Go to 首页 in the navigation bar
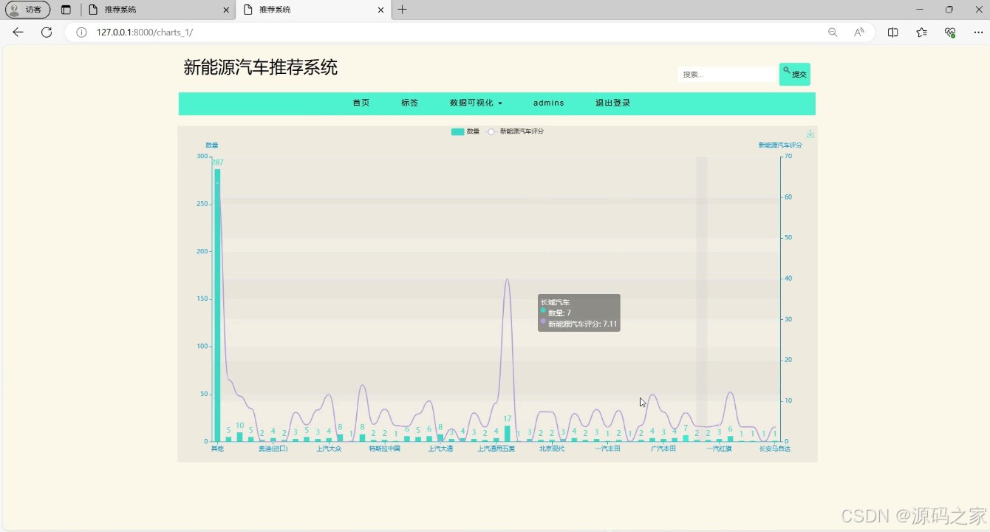Viewport: 990px width, 532px height. pos(361,103)
